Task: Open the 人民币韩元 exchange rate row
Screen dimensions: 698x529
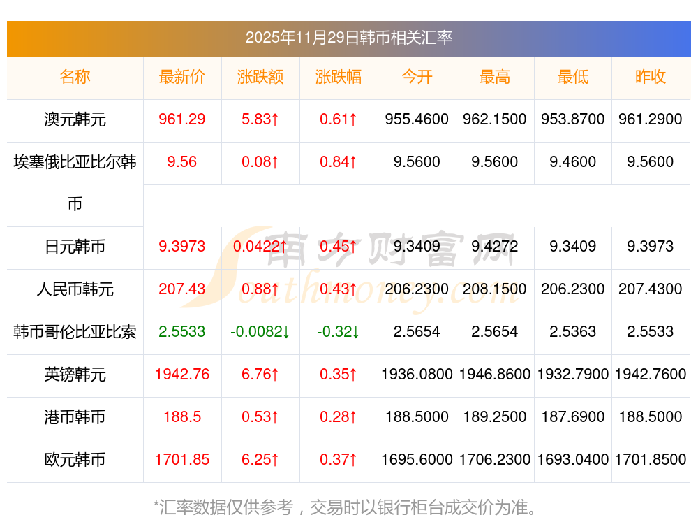Action: [x=75, y=289]
